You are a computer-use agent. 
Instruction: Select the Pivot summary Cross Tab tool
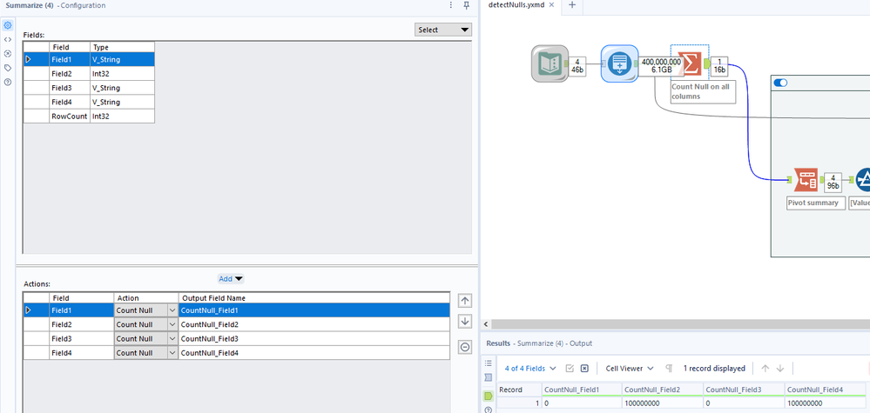(x=806, y=180)
